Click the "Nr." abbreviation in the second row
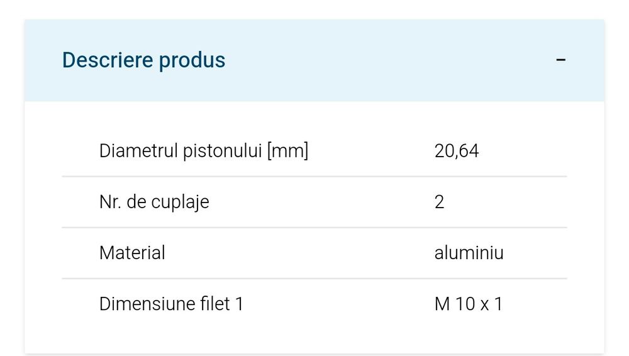The width and height of the screenshot is (629, 356). [110, 202]
